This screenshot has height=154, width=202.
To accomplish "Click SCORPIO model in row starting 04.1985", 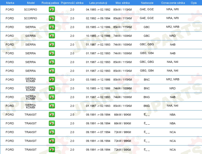I will coord(30,10).
